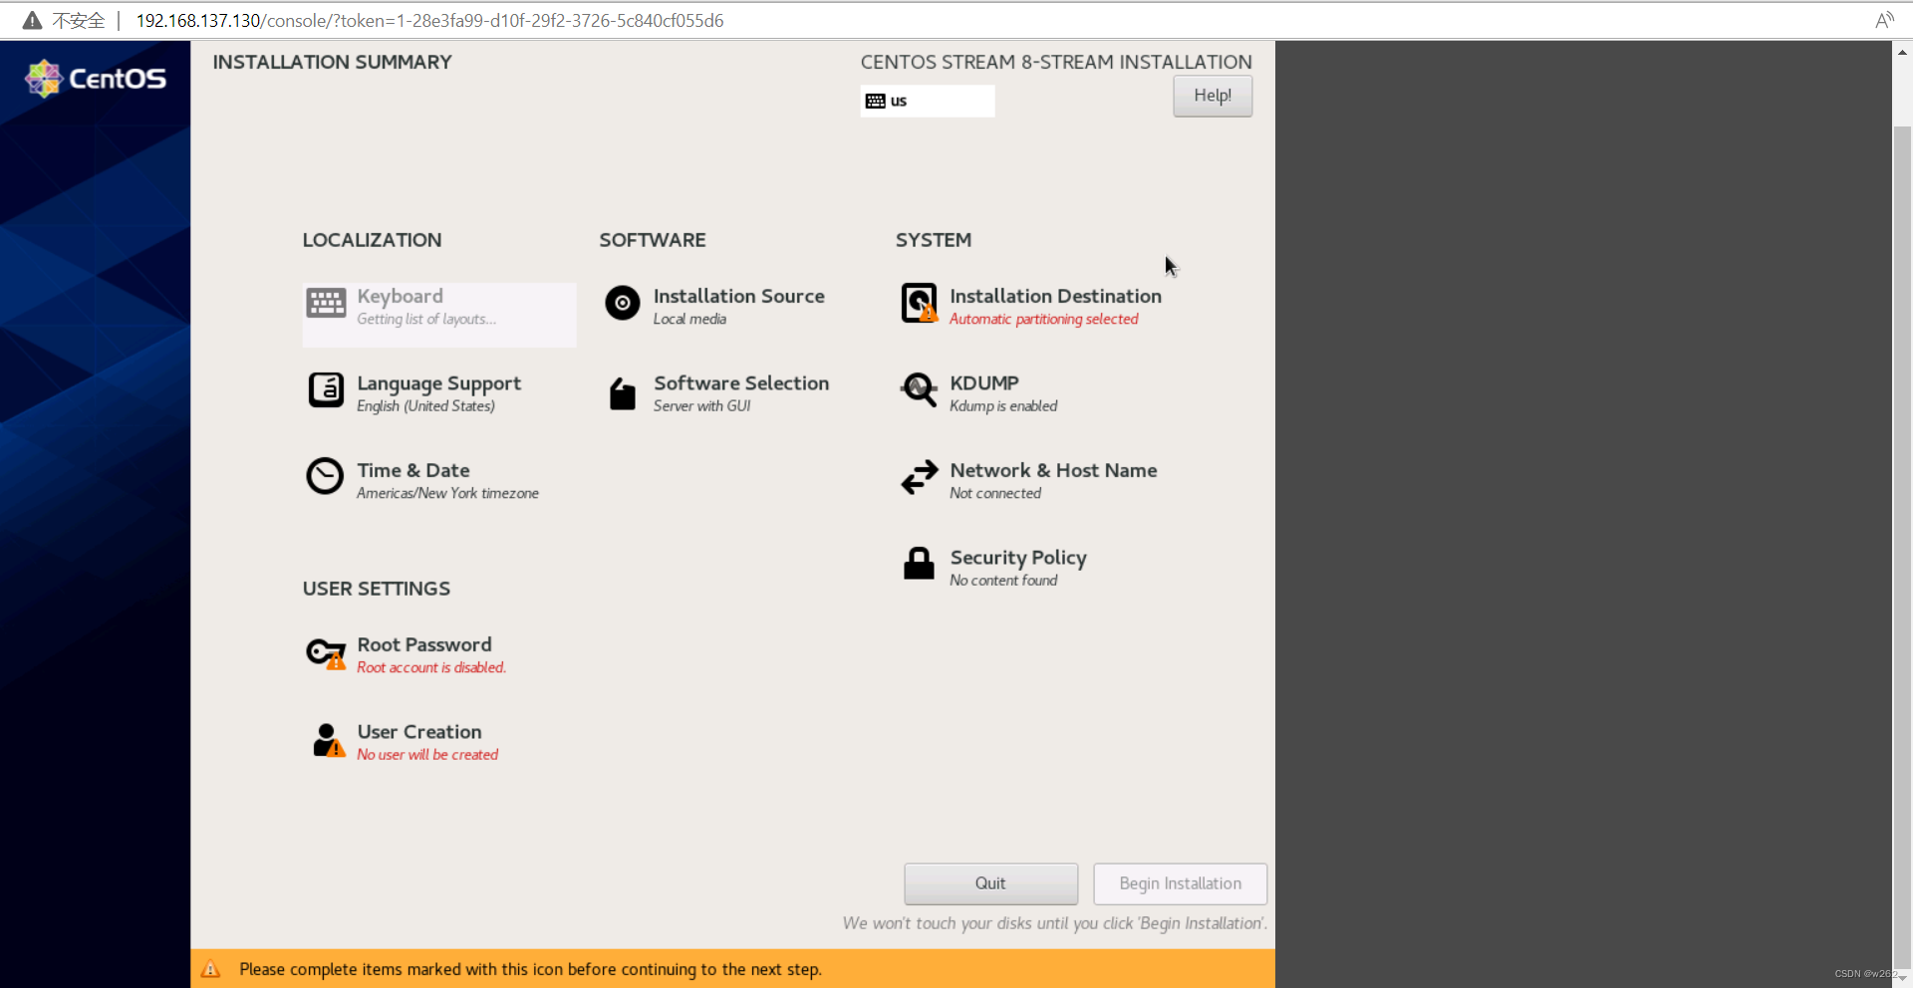Click the User Creation person icon
Image resolution: width=1913 pixels, height=988 pixels.
328,740
